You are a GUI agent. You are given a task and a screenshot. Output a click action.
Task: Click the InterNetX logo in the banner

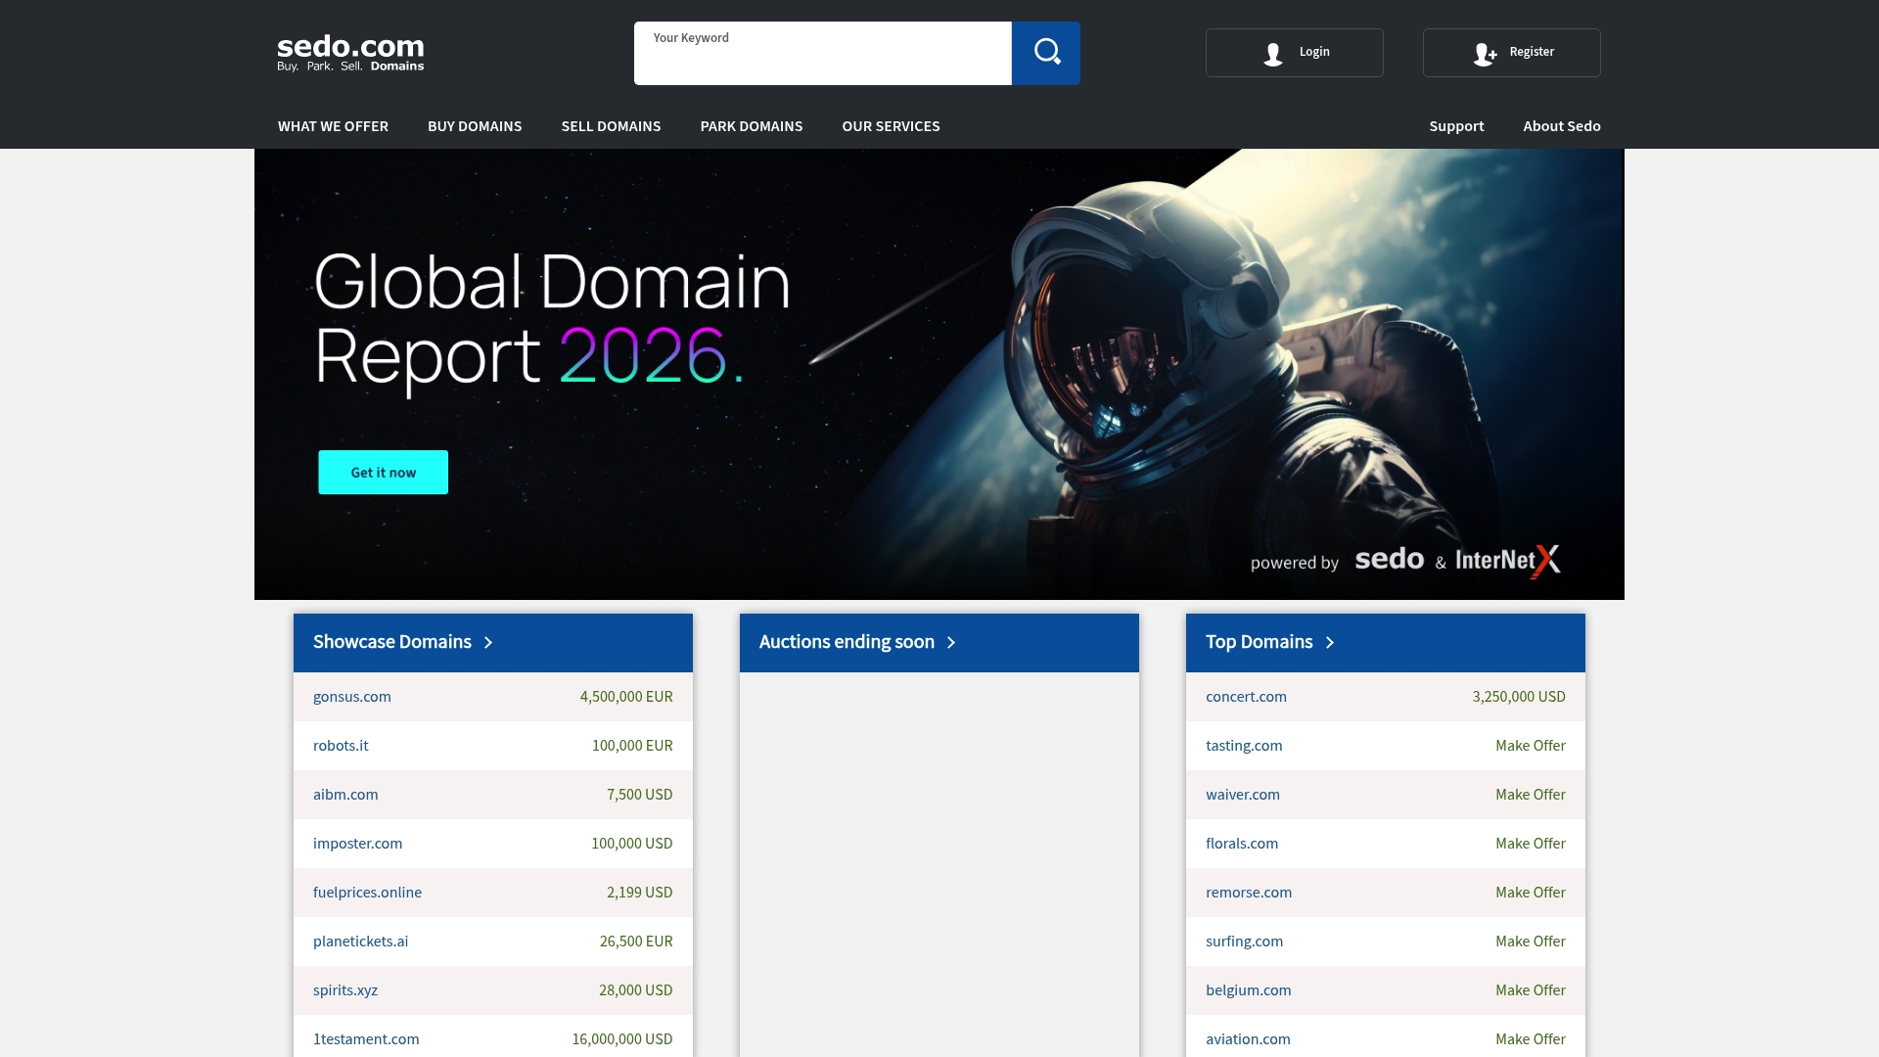(x=1504, y=560)
